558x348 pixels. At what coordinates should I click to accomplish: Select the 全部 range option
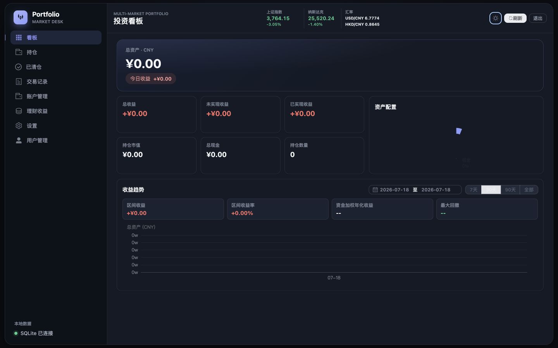click(529, 189)
